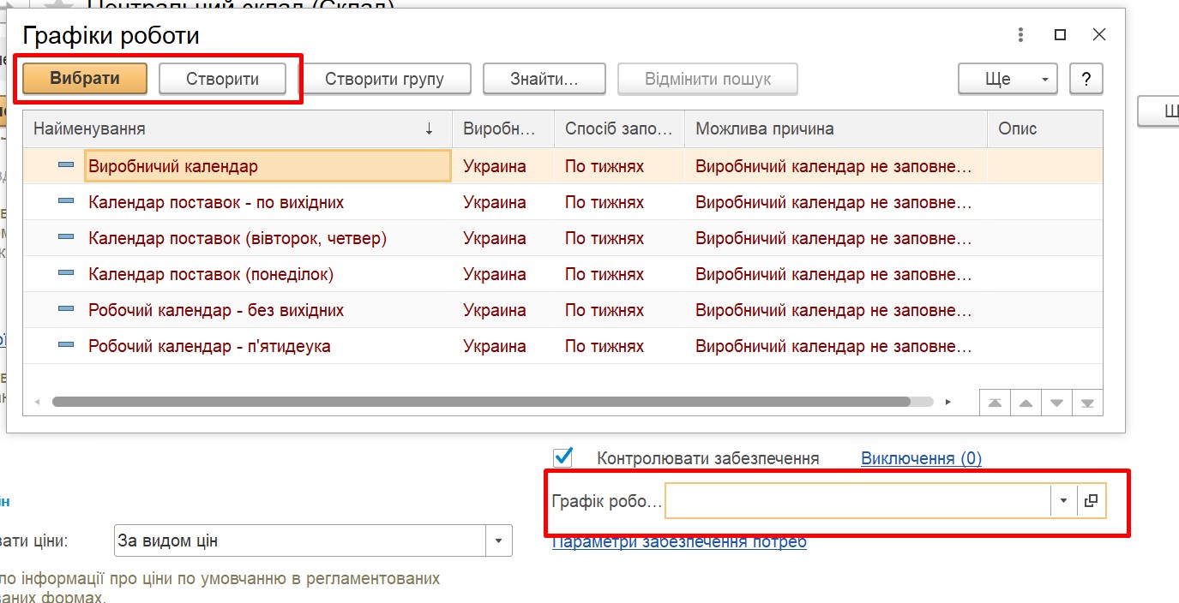Viewport: 1179px width, 603px height.
Task: Click Створити групу button
Action: (x=384, y=79)
